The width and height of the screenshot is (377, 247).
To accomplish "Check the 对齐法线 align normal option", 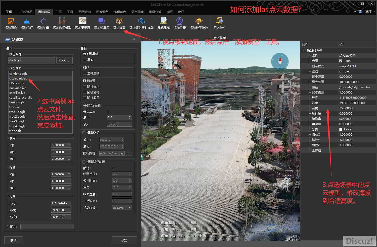I will click(x=84, y=73).
